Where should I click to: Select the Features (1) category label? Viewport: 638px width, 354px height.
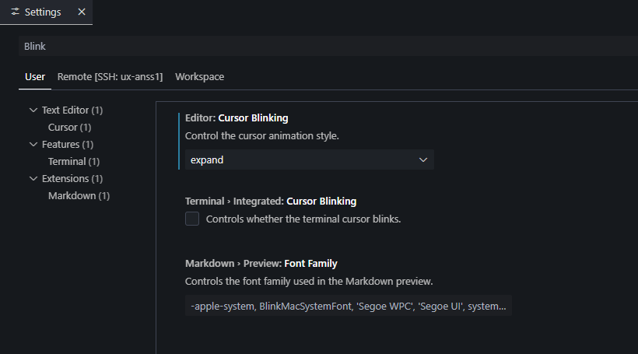[68, 145]
